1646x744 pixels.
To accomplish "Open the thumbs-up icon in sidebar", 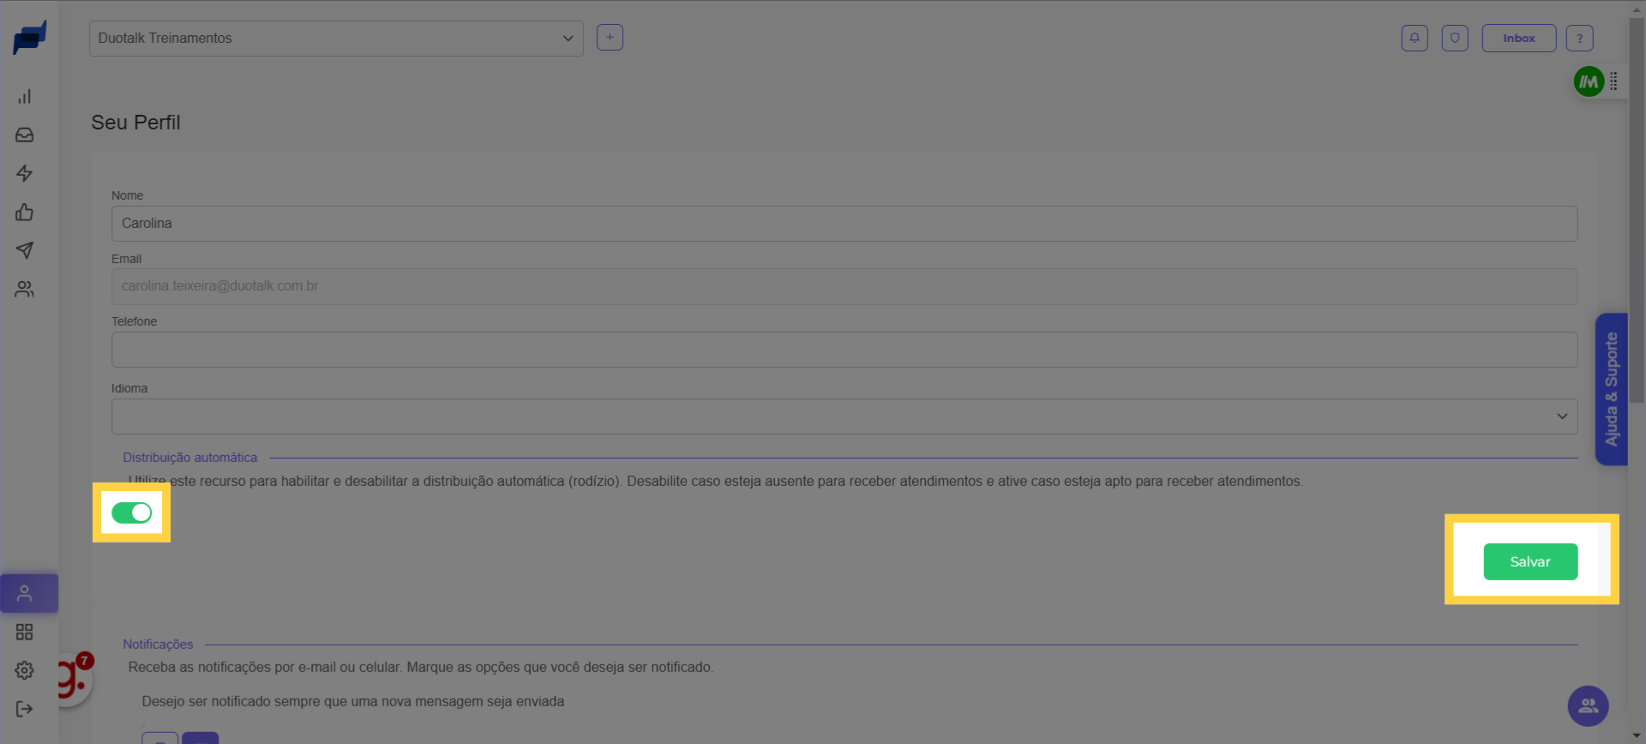I will tap(25, 213).
